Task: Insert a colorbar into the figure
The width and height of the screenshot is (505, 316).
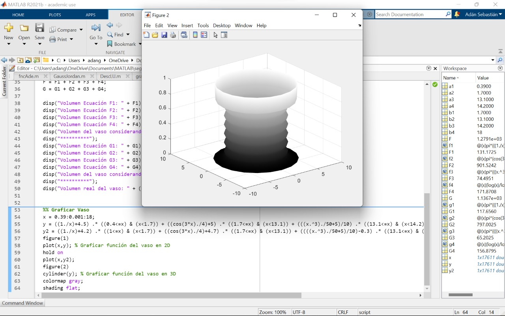Action: tap(195, 35)
